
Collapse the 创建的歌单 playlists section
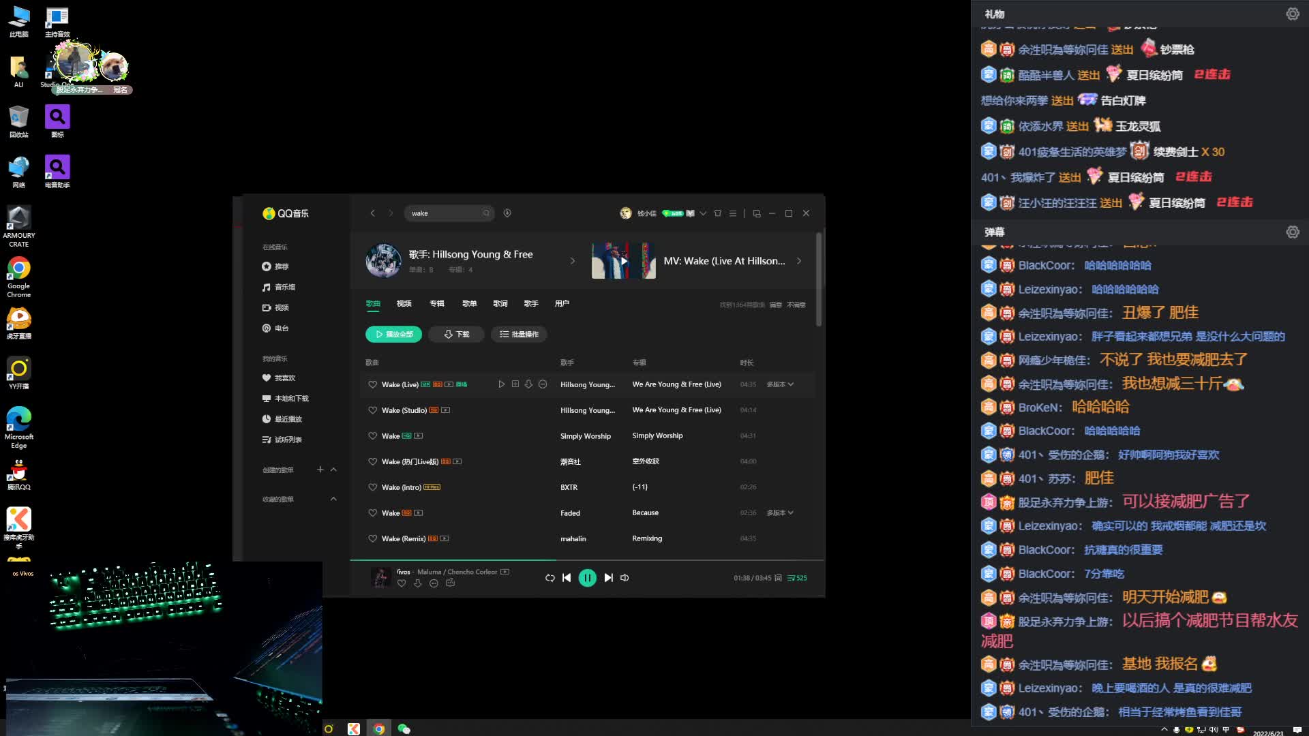coord(333,470)
